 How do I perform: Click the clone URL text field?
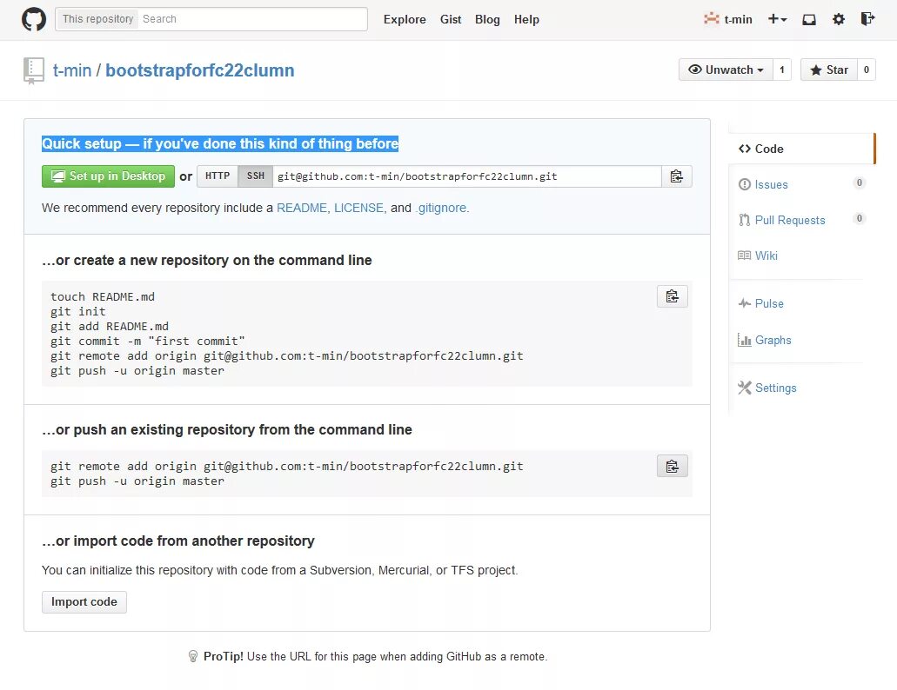(467, 176)
